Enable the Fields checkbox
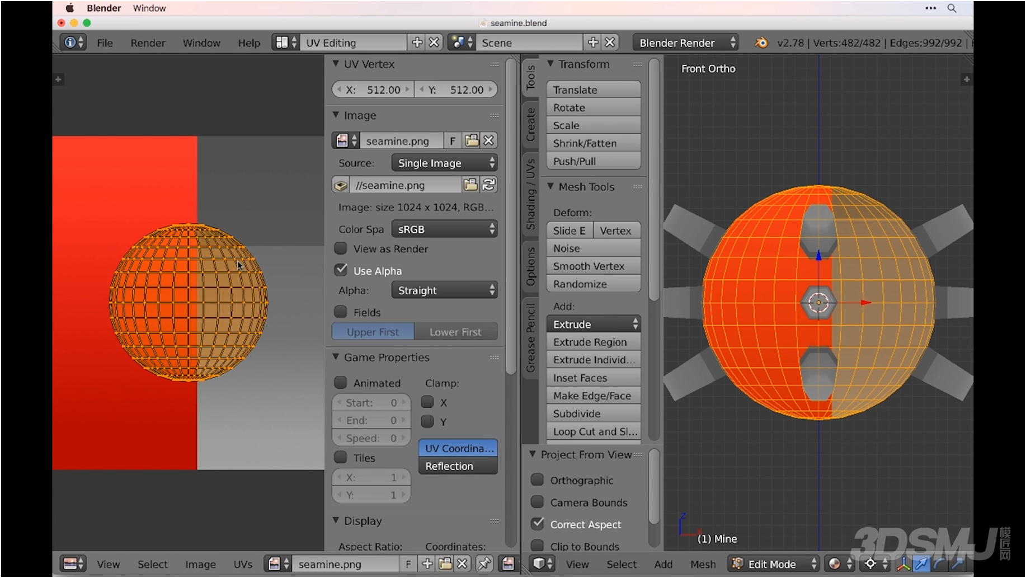Screen dimensions: 1026x578 click(340, 312)
